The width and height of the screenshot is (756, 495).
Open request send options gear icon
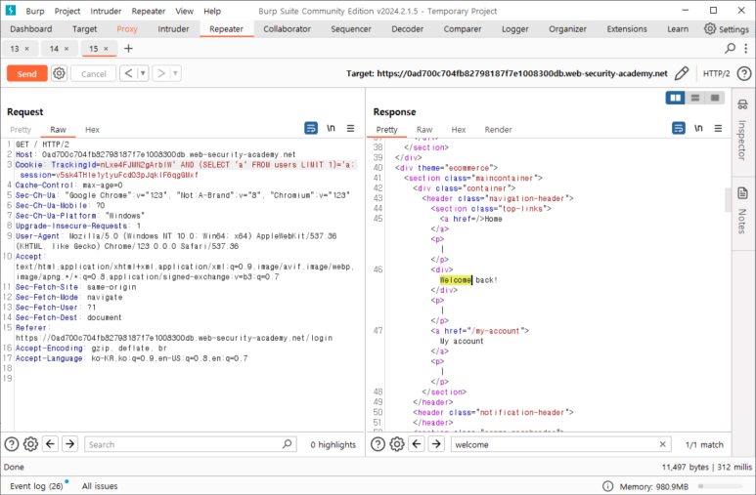(x=59, y=73)
